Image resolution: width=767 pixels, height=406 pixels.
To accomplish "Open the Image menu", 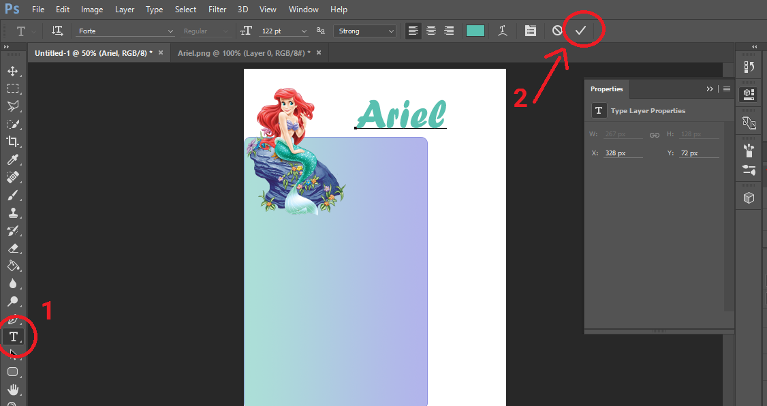I will coord(92,10).
